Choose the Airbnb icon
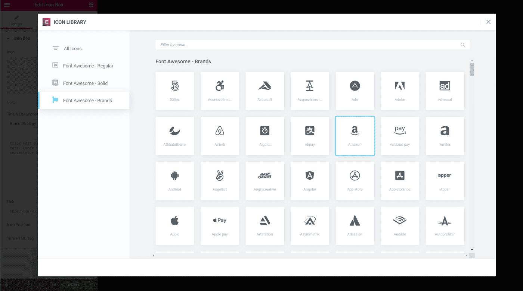This screenshot has height=291, width=523. coord(220,136)
